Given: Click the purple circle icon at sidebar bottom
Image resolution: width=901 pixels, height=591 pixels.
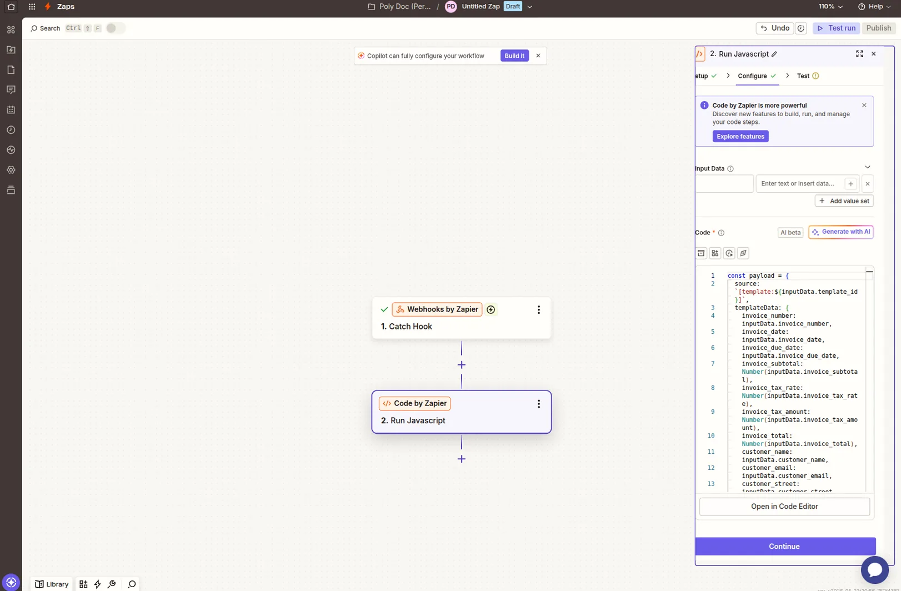Looking at the screenshot, I should click(11, 582).
